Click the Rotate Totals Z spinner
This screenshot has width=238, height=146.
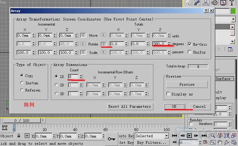pyautogui.click(x=169, y=44)
